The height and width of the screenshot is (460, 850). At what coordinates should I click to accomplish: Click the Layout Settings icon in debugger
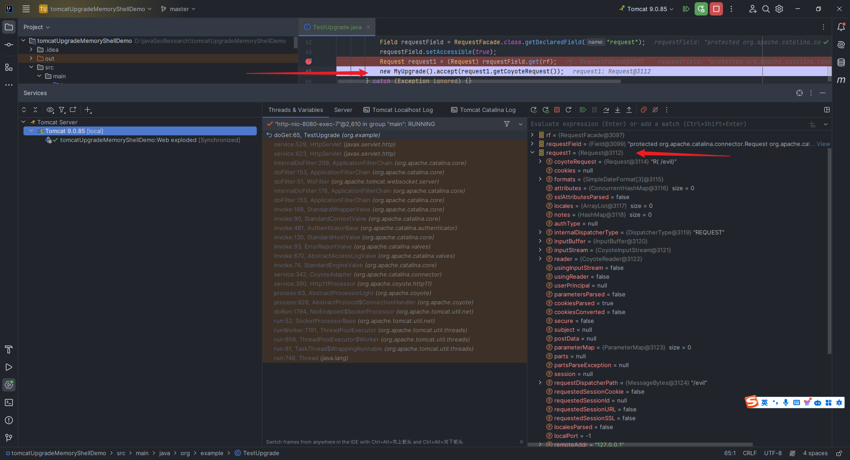point(827,110)
